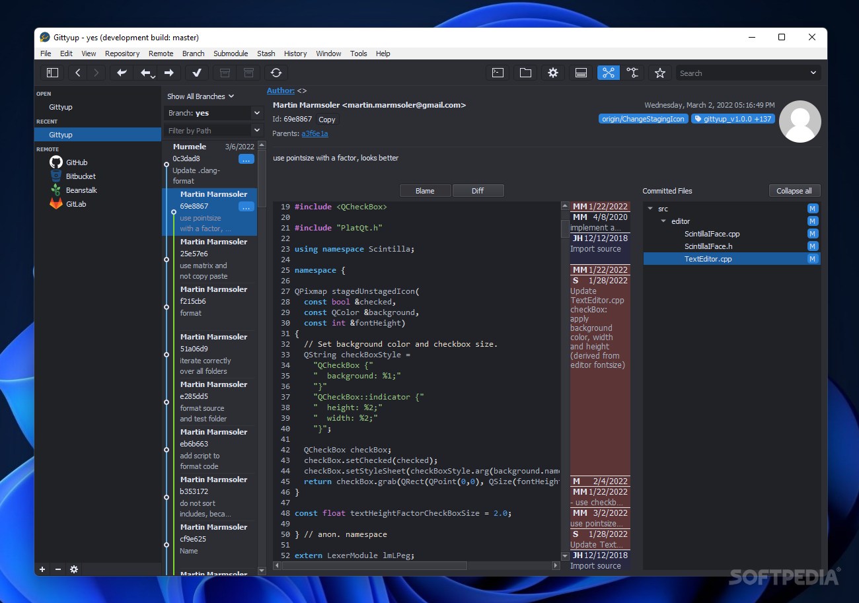The height and width of the screenshot is (603, 859).
Task: Select the ScintillaIFace.cpp file
Action: click(712, 234)
